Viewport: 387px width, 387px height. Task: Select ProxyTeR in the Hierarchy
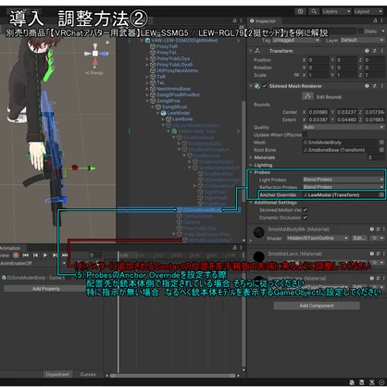167,46
